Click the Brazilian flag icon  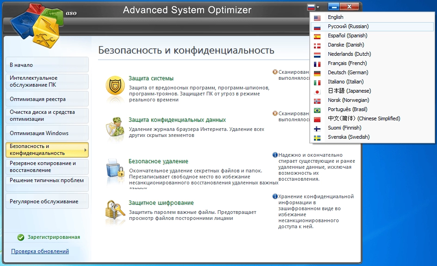point(317,110)
